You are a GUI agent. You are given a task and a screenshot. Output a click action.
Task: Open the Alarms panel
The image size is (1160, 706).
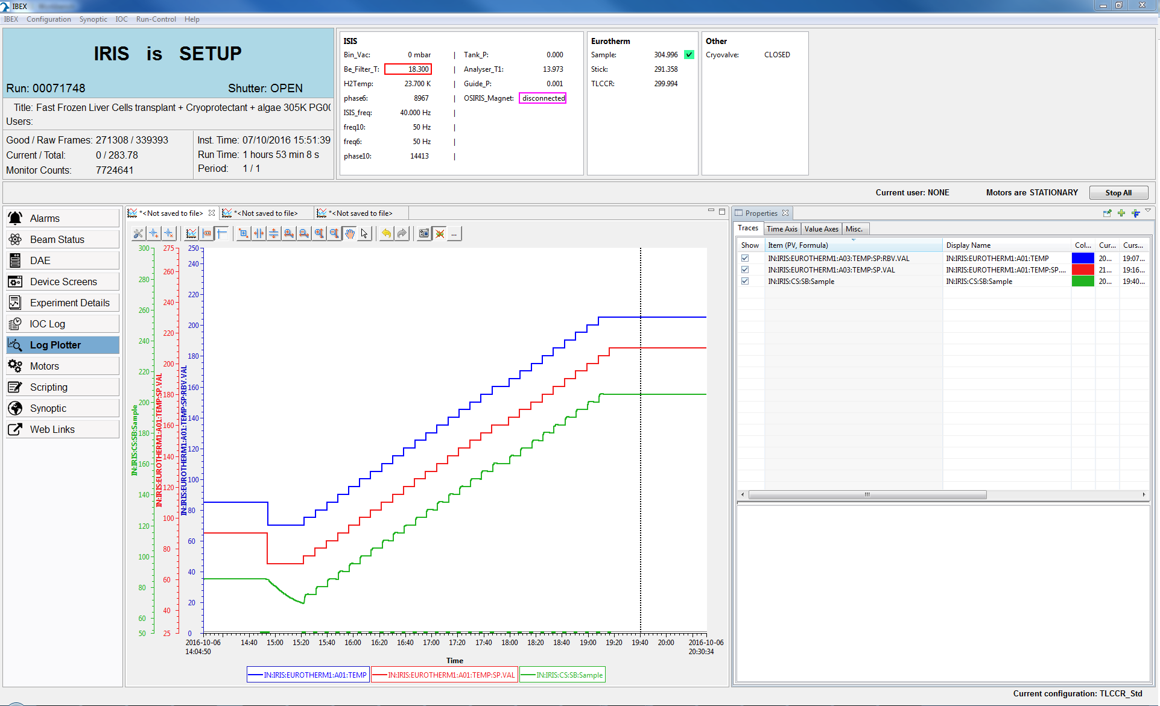pos(62,218)
